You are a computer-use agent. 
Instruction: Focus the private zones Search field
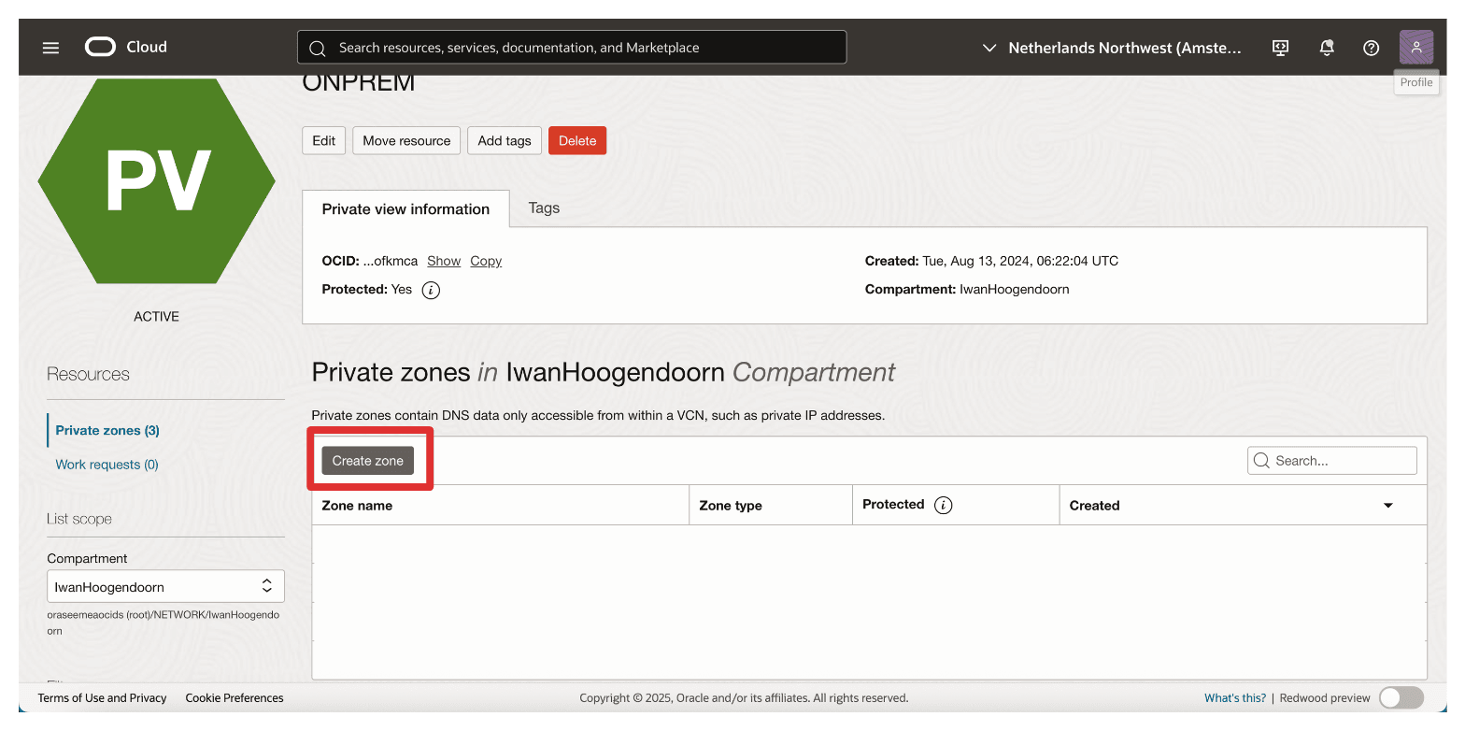(1332, 461)
